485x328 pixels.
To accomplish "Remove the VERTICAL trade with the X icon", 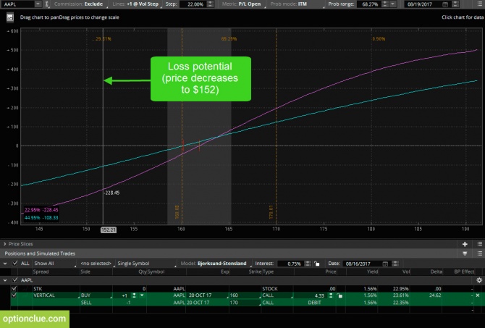I will (x=478, y=295).
